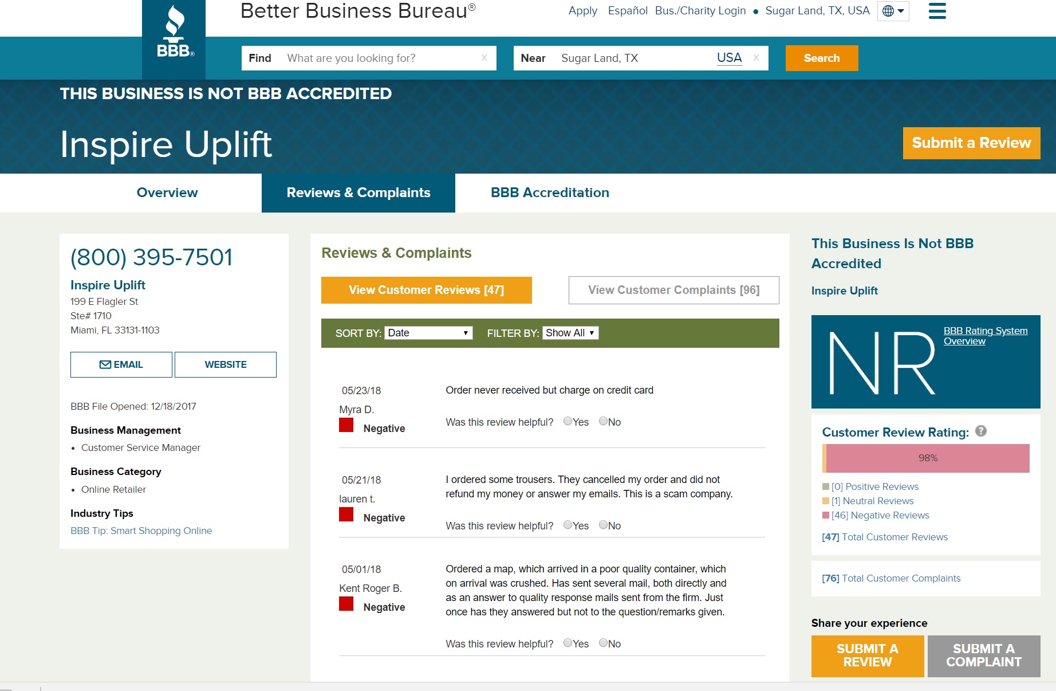Select Yes for Kent Roger B. review helpful
Image resolution: width=1056 pixels, height=691 pixels.
568,643
